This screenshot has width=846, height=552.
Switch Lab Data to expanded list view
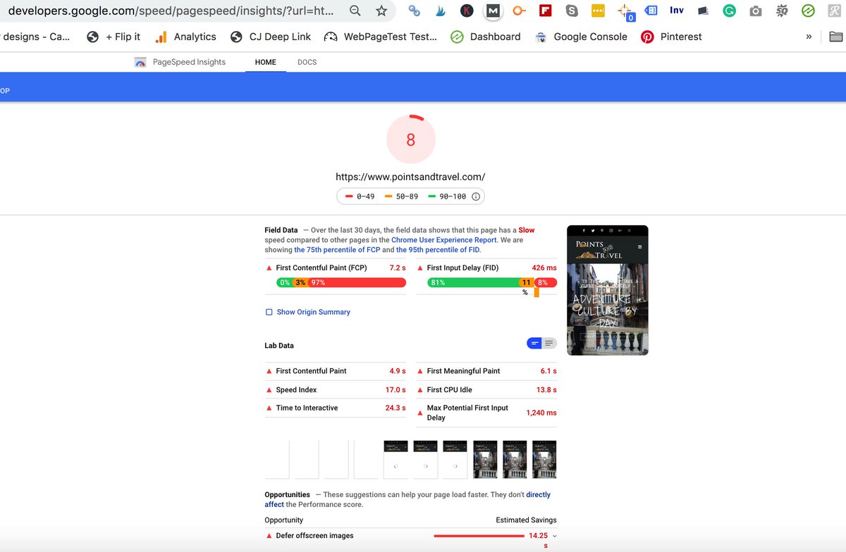549,343
